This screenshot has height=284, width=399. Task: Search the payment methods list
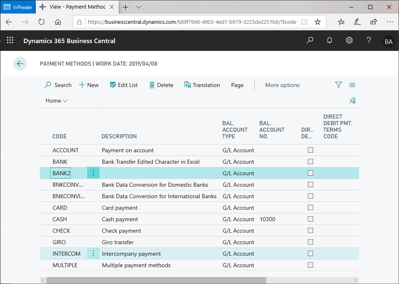click(58, 85)
